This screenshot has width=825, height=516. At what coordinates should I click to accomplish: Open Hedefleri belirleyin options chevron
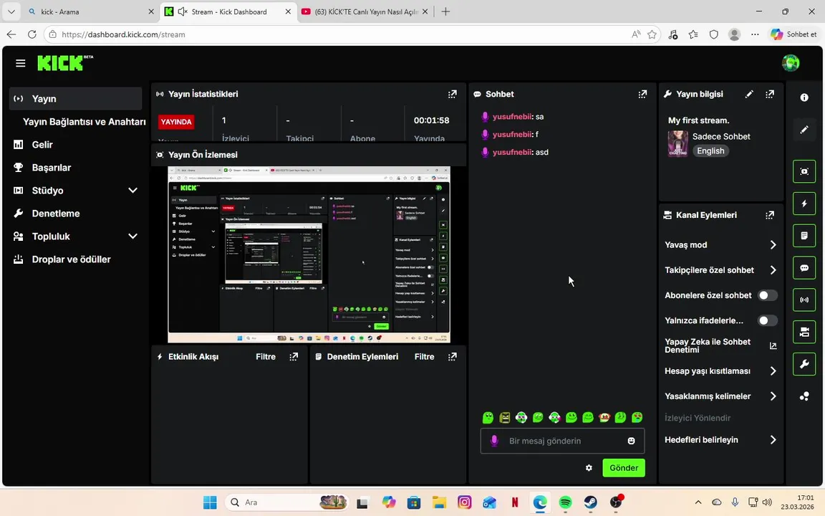(773, 439)
